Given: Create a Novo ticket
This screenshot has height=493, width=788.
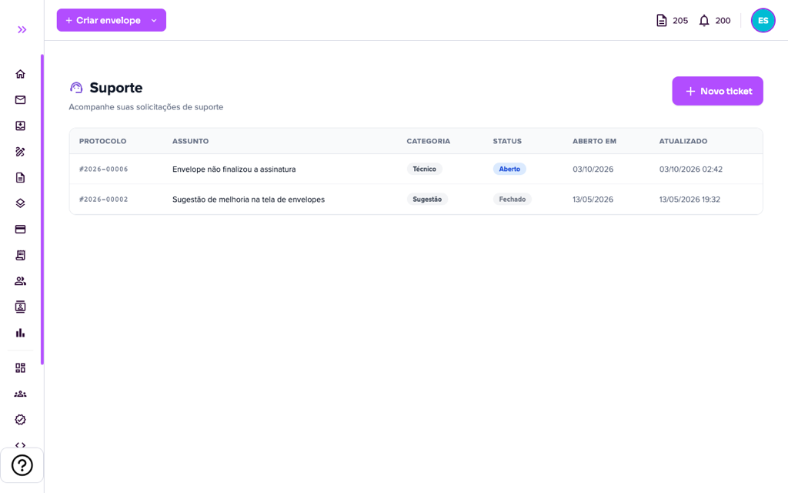Looking at the screenshot, I should pyautogui.click(x=717, y=91).
